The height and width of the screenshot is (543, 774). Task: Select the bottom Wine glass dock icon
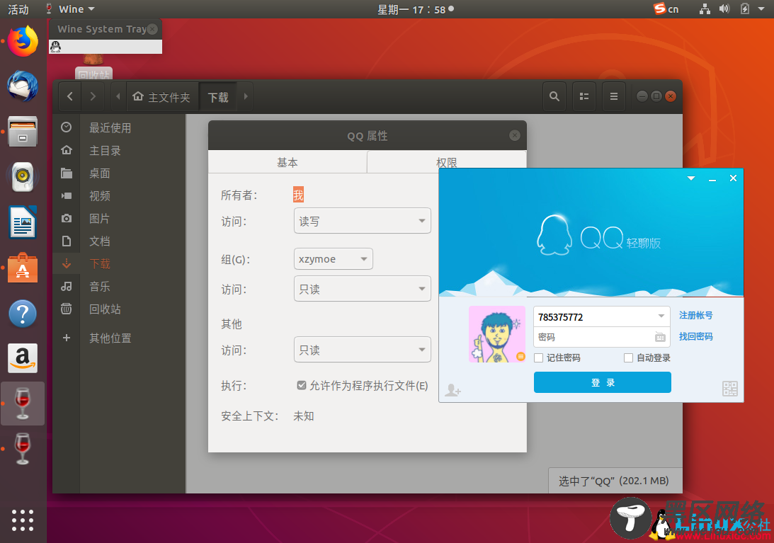tap(23, 449)
